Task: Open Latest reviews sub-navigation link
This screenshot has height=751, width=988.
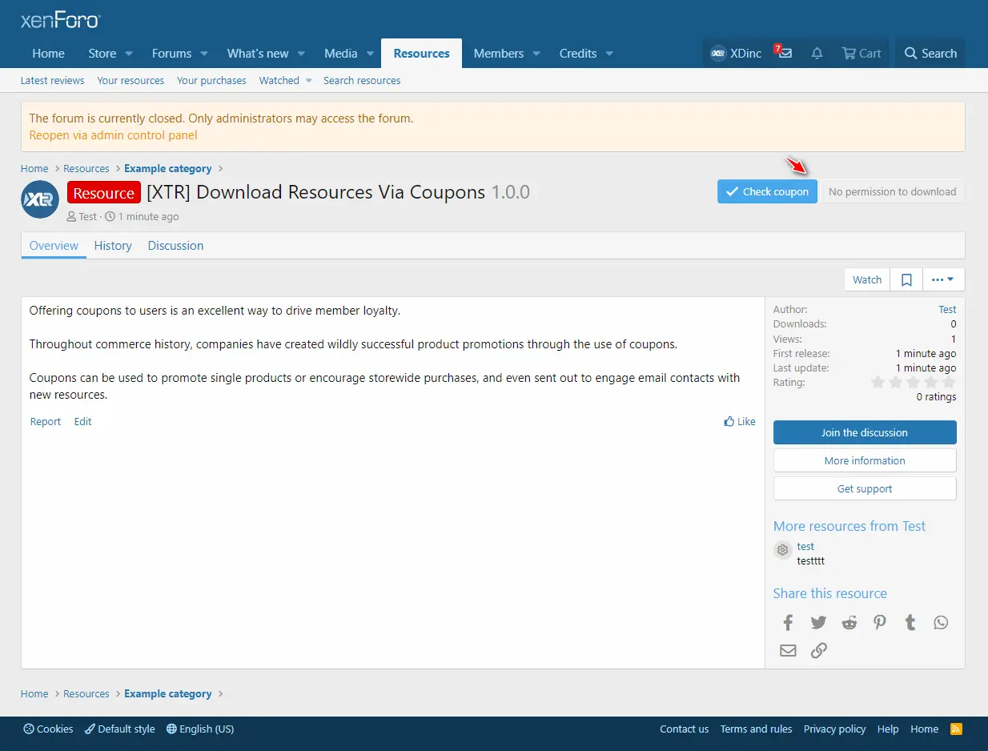Action: tap(52, 80)
